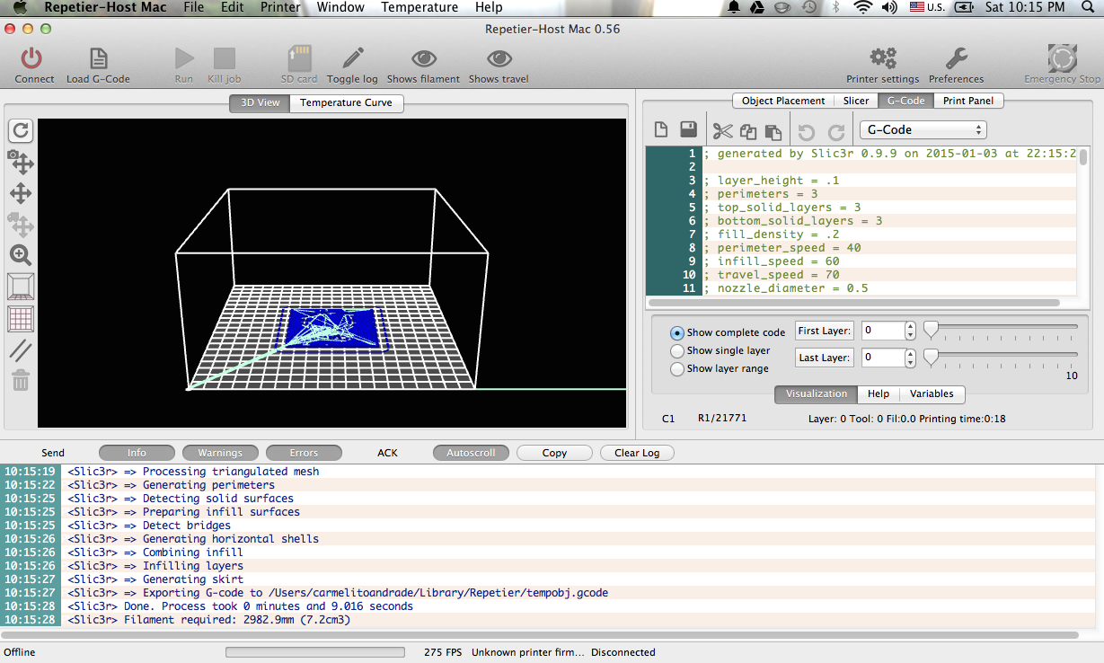Click the Kill job stop icon
Viewport: 1104px width, 663px height.
point(224,59)
